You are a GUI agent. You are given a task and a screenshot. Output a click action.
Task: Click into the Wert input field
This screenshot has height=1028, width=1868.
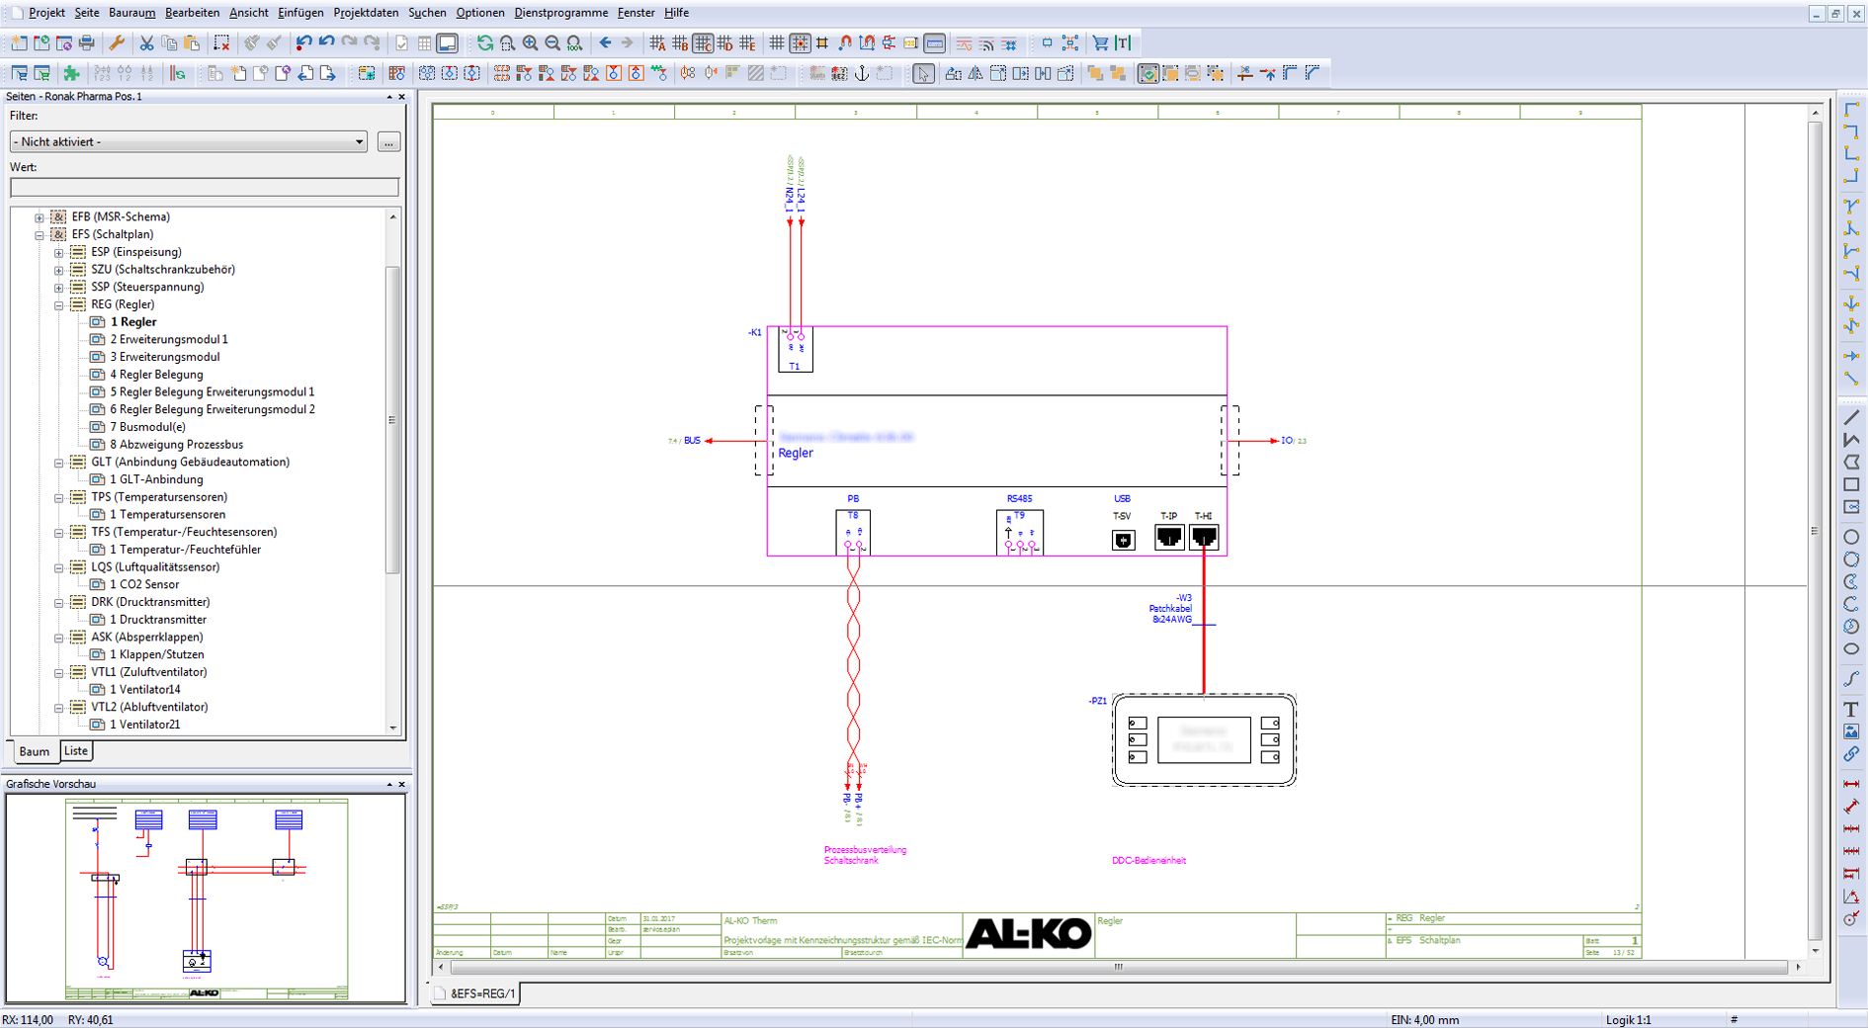pyautogui.click(x=205, y=187)
